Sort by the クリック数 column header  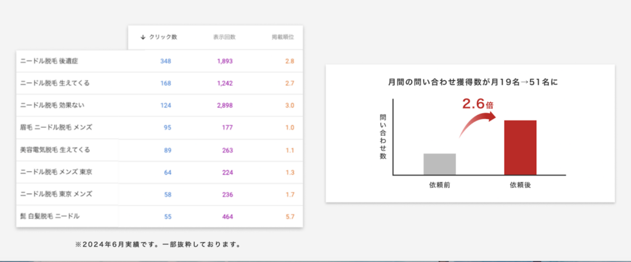point(163,37)
